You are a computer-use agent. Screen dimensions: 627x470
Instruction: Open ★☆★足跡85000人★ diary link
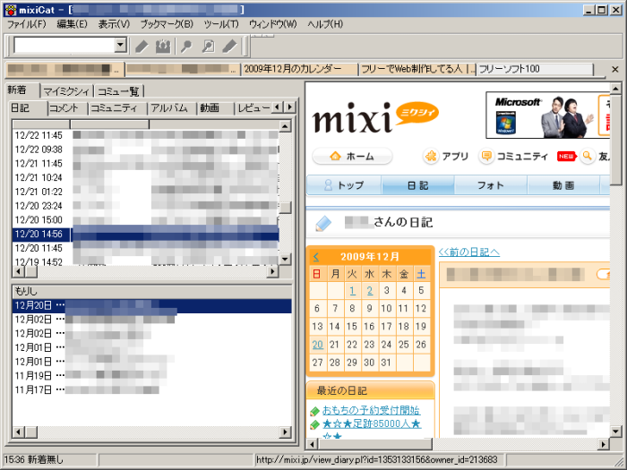point(372,423)
